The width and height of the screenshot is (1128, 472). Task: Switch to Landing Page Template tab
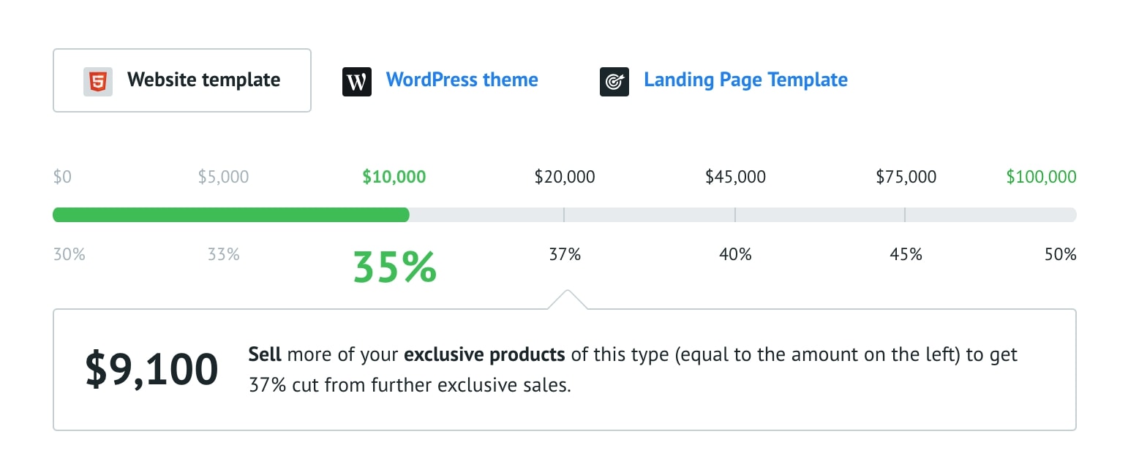pos(745,80)
